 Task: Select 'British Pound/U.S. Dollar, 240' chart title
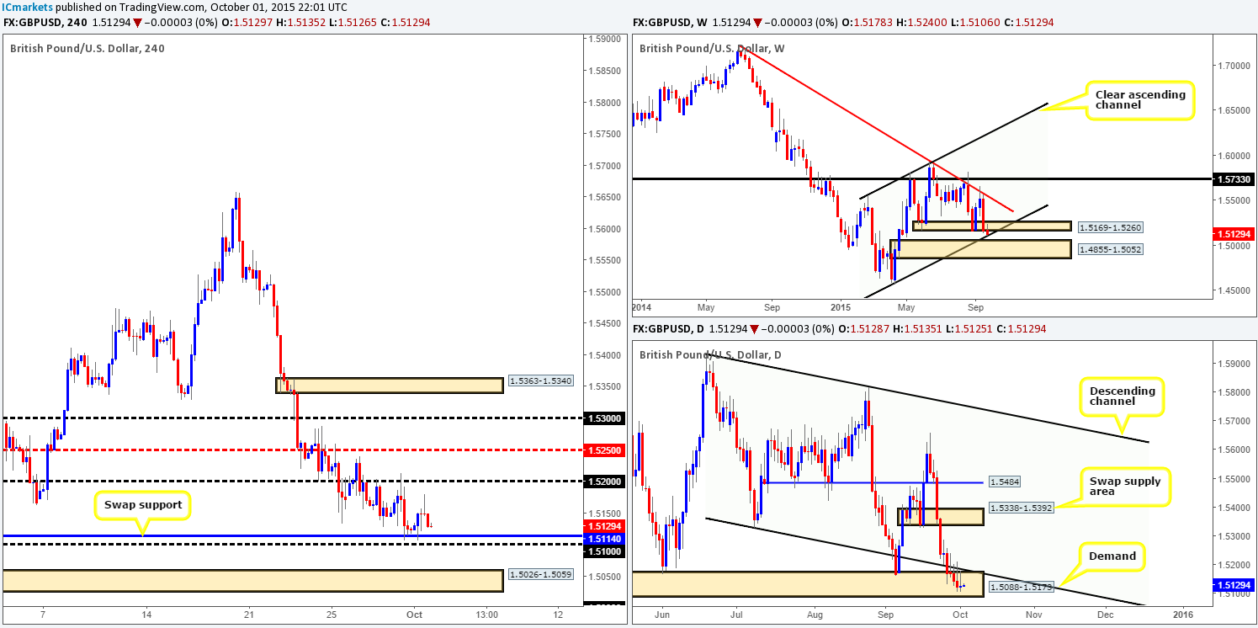(x=88, y=48)
